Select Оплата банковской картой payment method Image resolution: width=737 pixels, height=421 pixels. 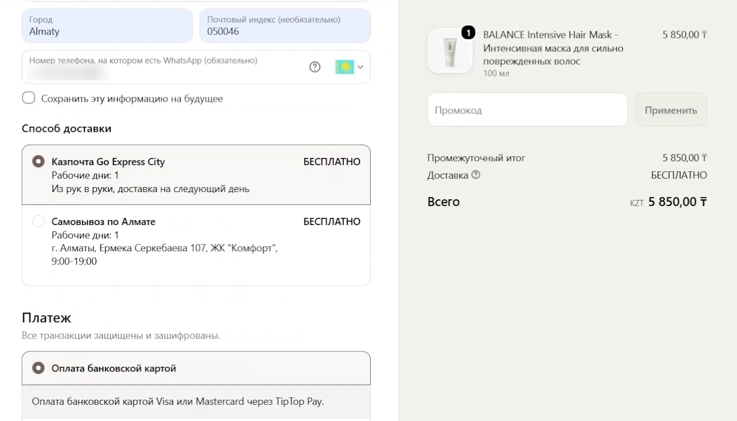click(x=196, y=368)
